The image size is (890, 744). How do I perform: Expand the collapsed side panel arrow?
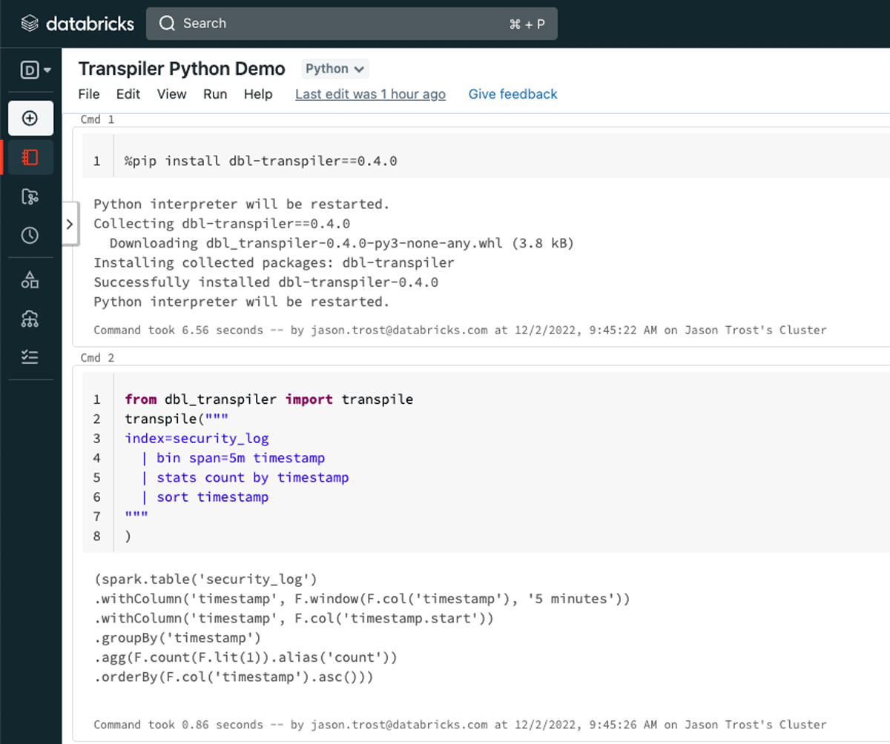(x=69, y=224)
